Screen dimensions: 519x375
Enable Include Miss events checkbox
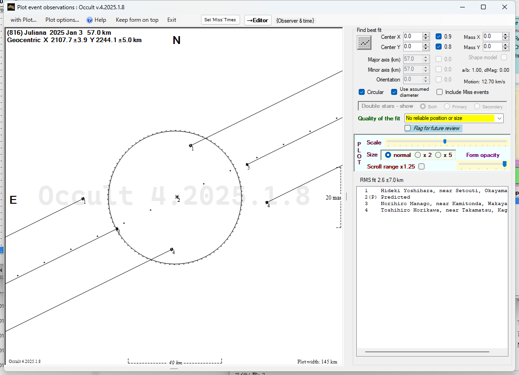[440, 92]
